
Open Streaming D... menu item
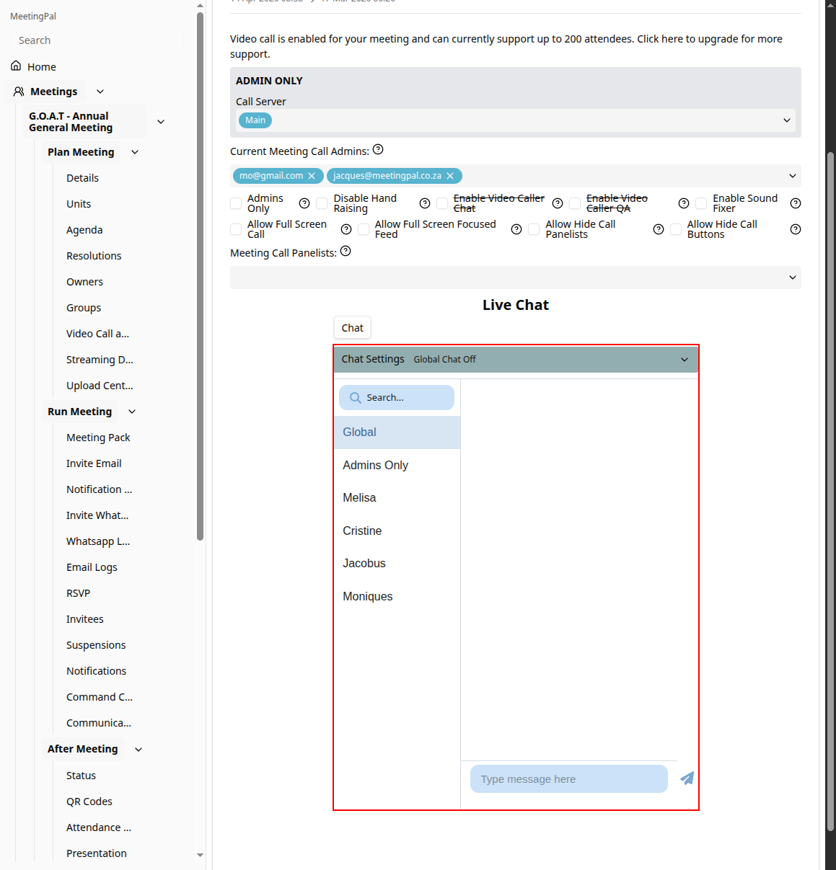pos(100,360)
